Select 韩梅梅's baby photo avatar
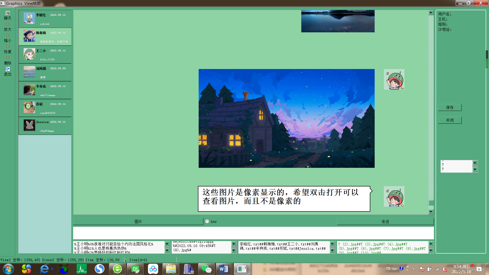This screenshot has height=275, width=489. pyautogui.click(x=29, y=36)
